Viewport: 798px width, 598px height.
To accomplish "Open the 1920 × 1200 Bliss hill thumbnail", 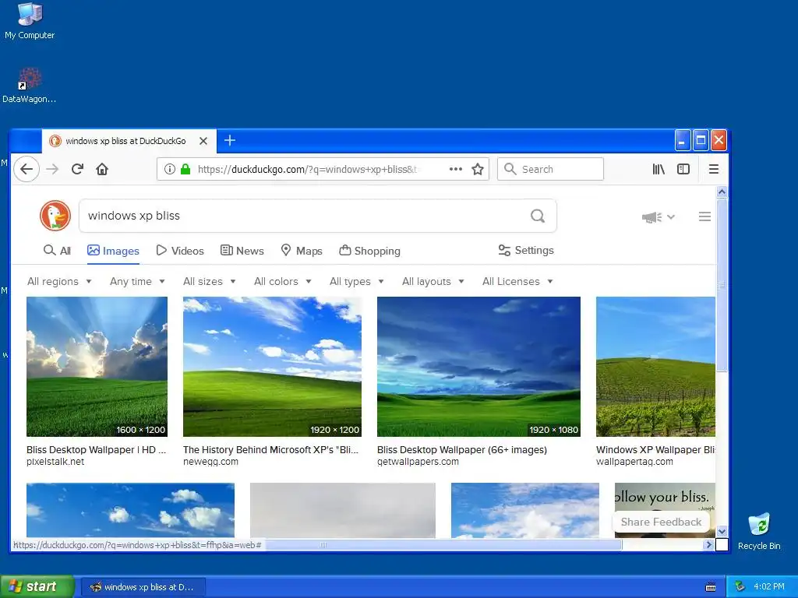I will click(272, 366).
